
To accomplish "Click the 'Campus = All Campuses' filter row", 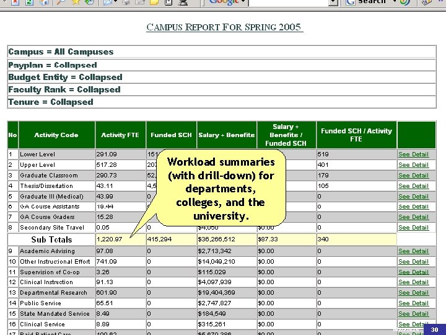I will [x=222, y=52].
